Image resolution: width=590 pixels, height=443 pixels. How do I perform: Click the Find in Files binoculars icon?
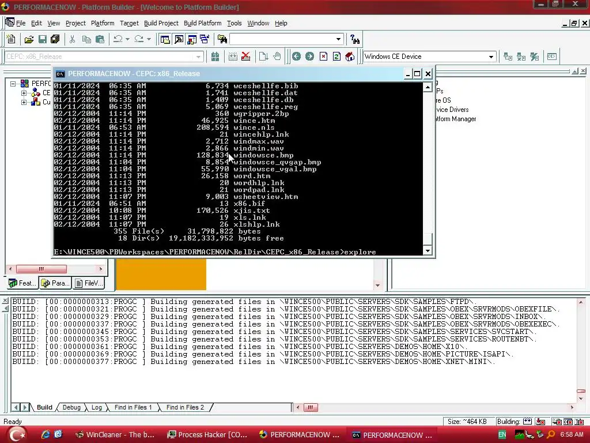[x=222, y=39]
